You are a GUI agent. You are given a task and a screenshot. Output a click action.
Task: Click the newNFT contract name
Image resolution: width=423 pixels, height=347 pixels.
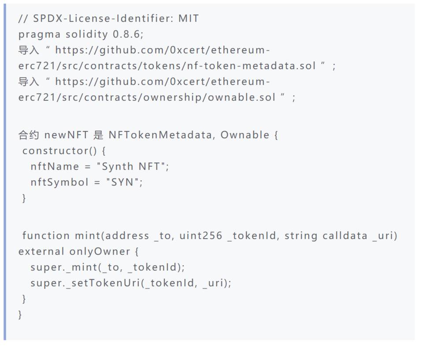(66, 135)
